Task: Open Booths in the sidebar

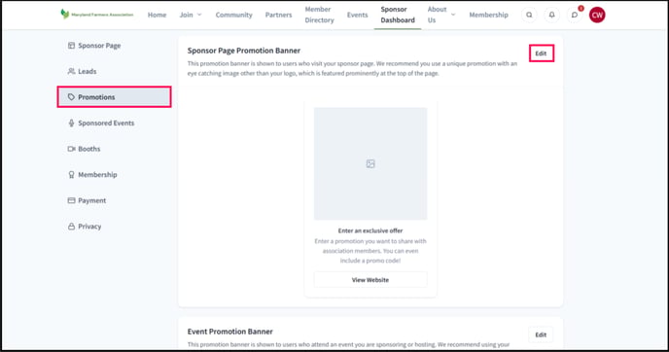Action: click(88, 149)
